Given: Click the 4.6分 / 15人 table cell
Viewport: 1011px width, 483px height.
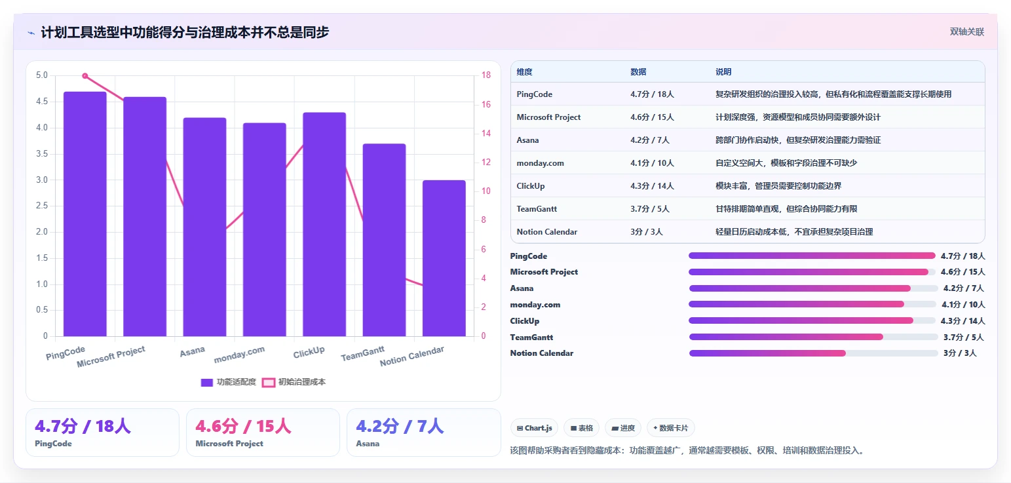Looking at the screenshot, I should (x=652, y=117).
